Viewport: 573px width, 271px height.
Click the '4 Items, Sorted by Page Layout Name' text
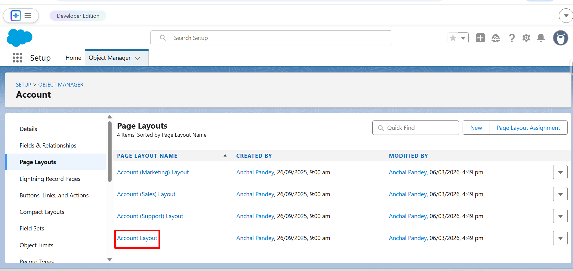[162, 135]
